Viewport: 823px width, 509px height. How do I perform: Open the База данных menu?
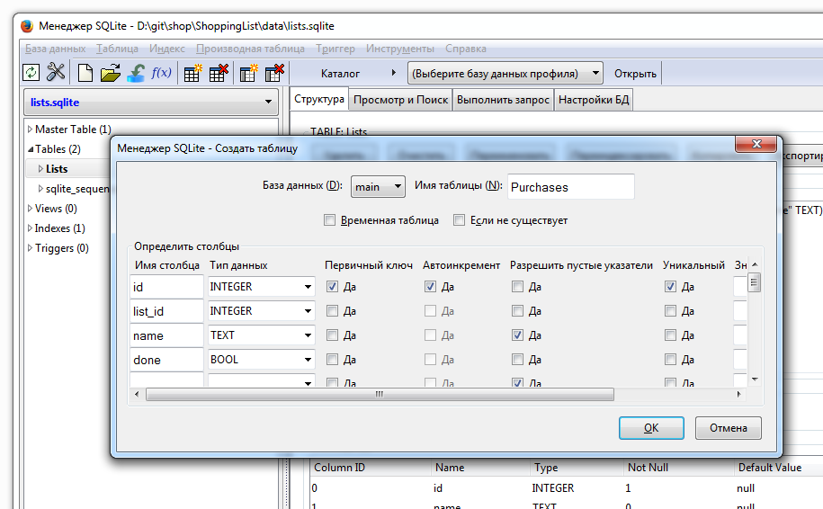[55, 49]
